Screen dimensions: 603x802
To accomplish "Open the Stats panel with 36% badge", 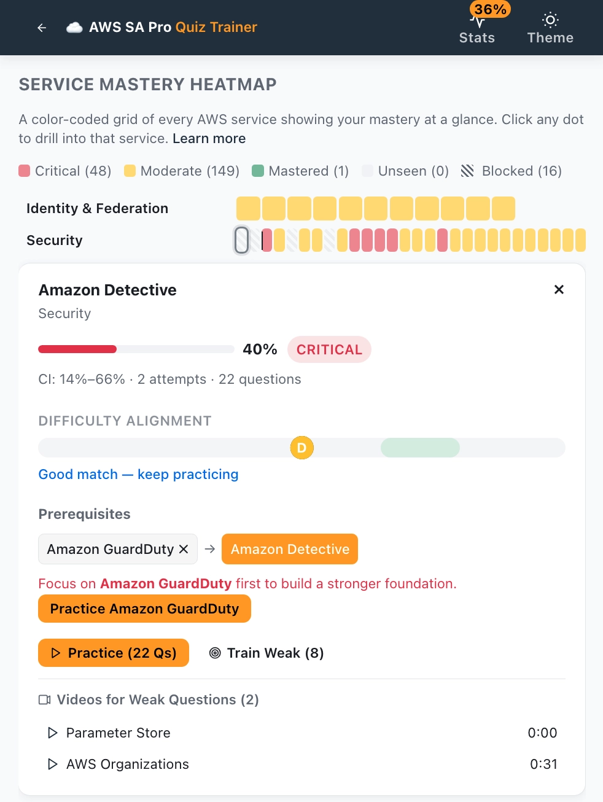I will [477, 28].
